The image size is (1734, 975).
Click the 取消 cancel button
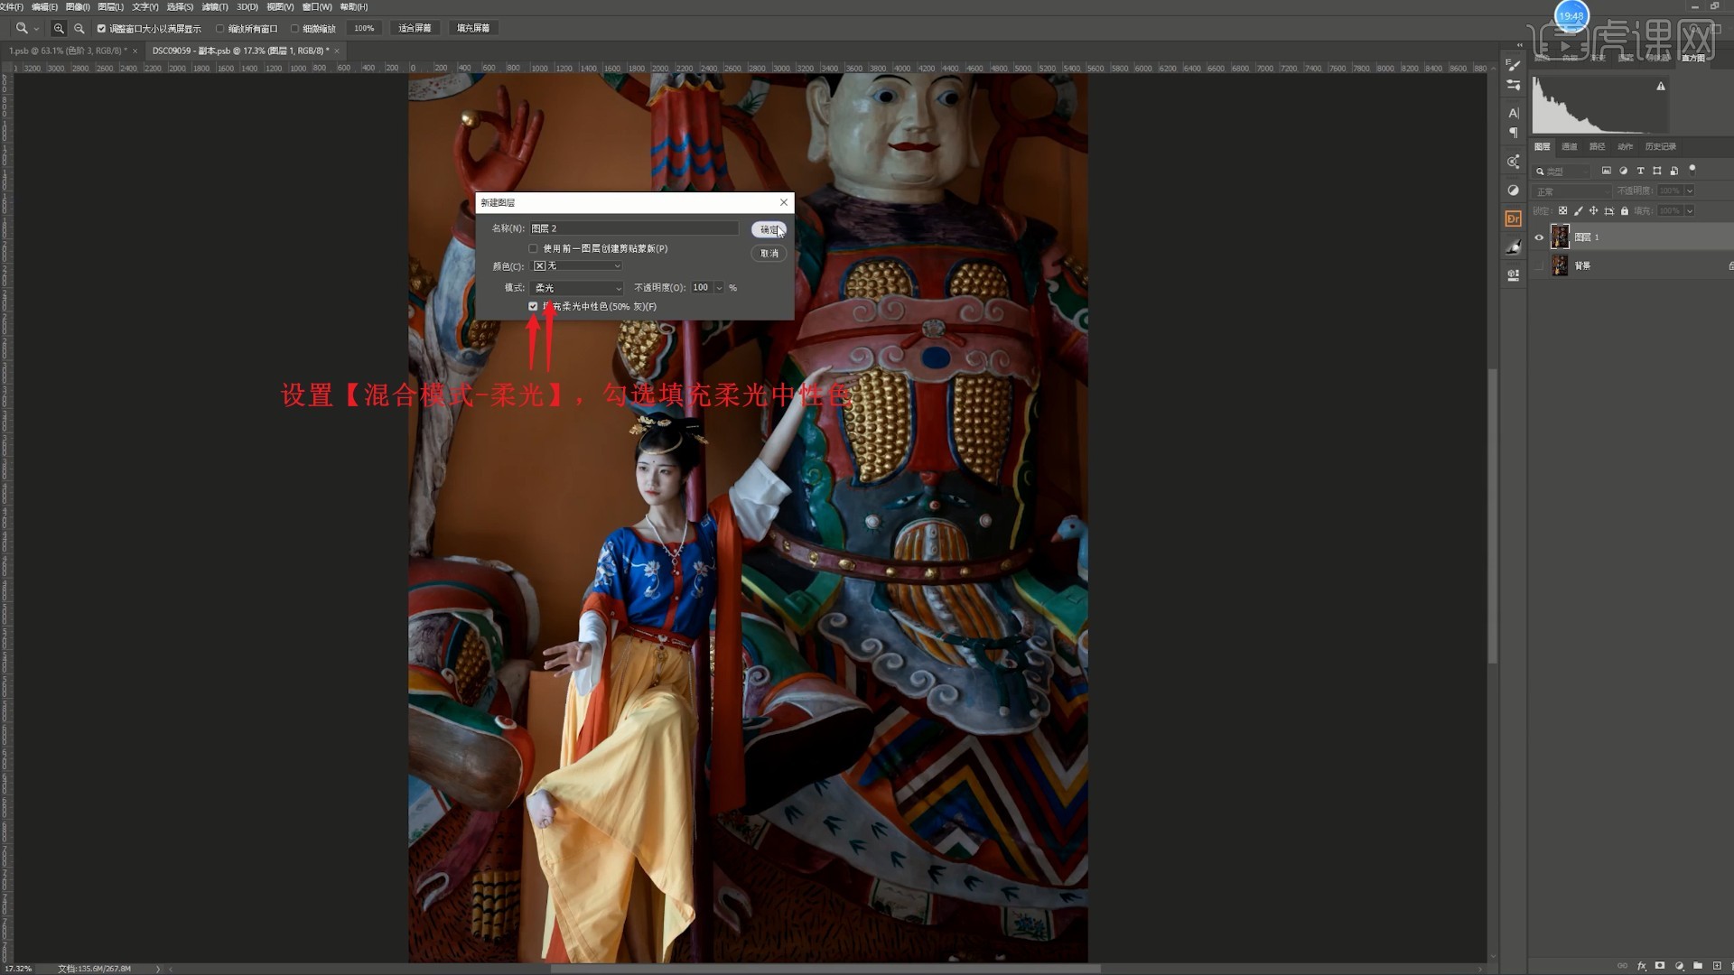tap(769, 254)
